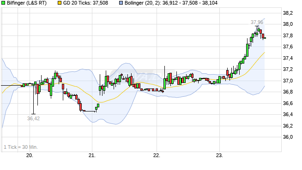Click the 36,4 price axis label

(288, 115)
